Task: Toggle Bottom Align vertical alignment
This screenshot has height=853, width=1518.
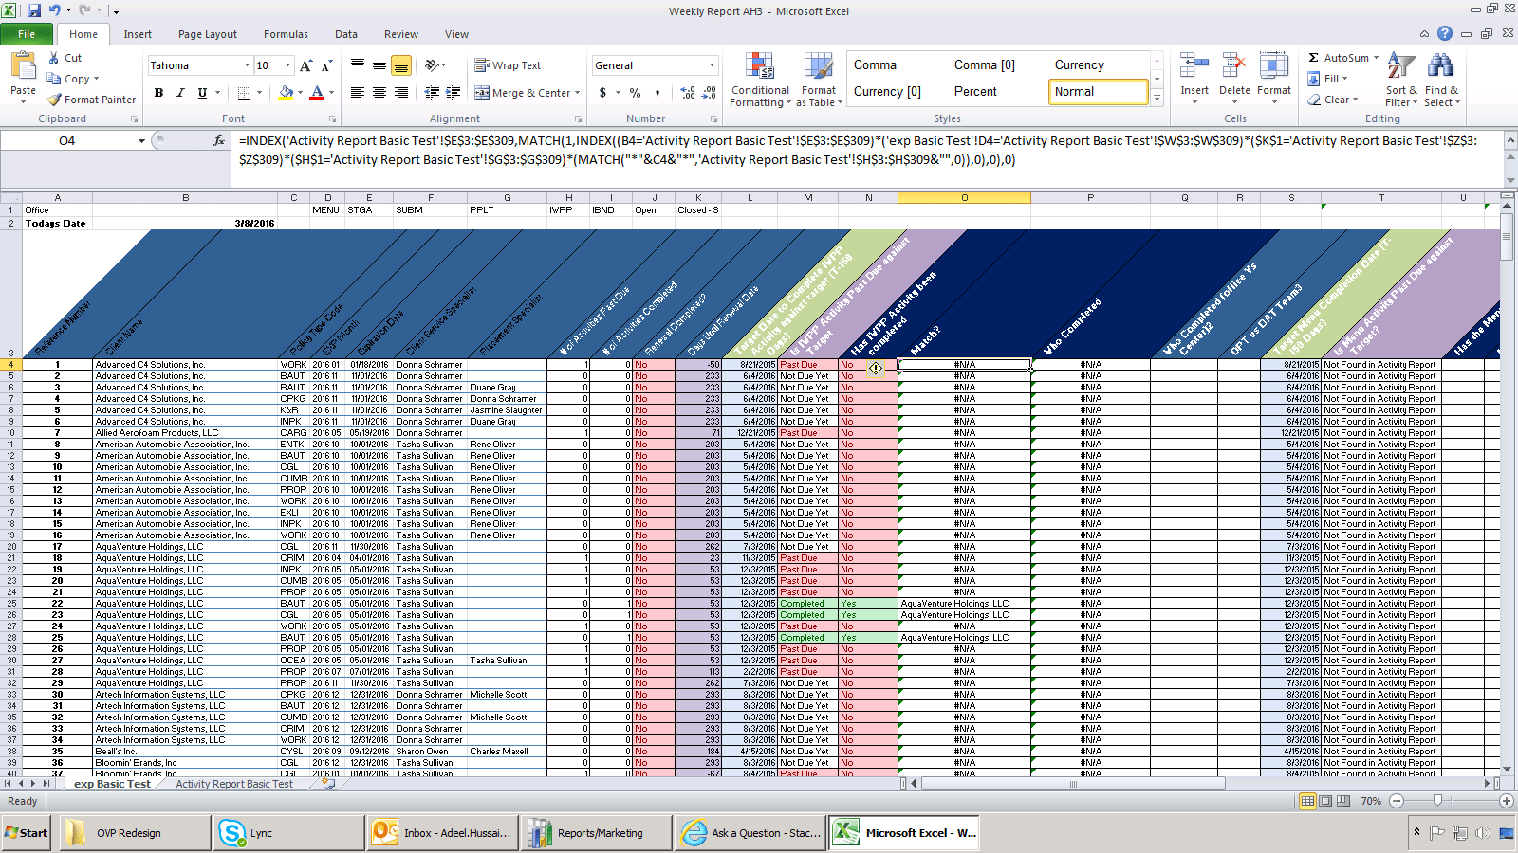Action: (401, 65)
